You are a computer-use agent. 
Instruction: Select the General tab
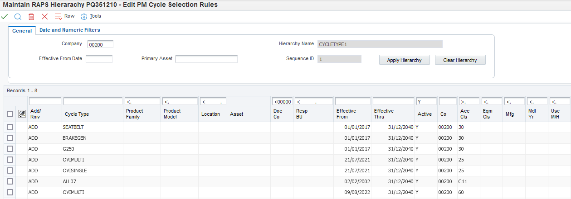(22, 31)
